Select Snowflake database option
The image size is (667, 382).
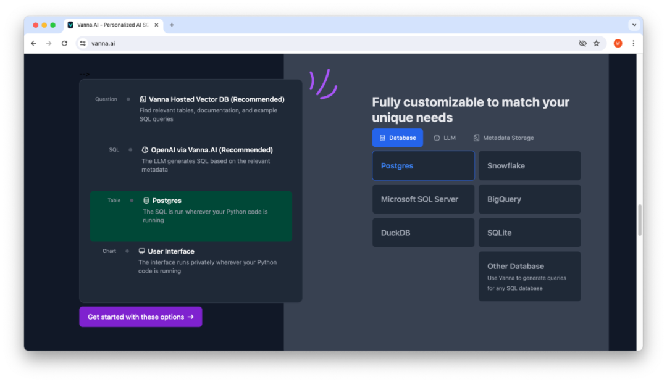click(530, 166)
